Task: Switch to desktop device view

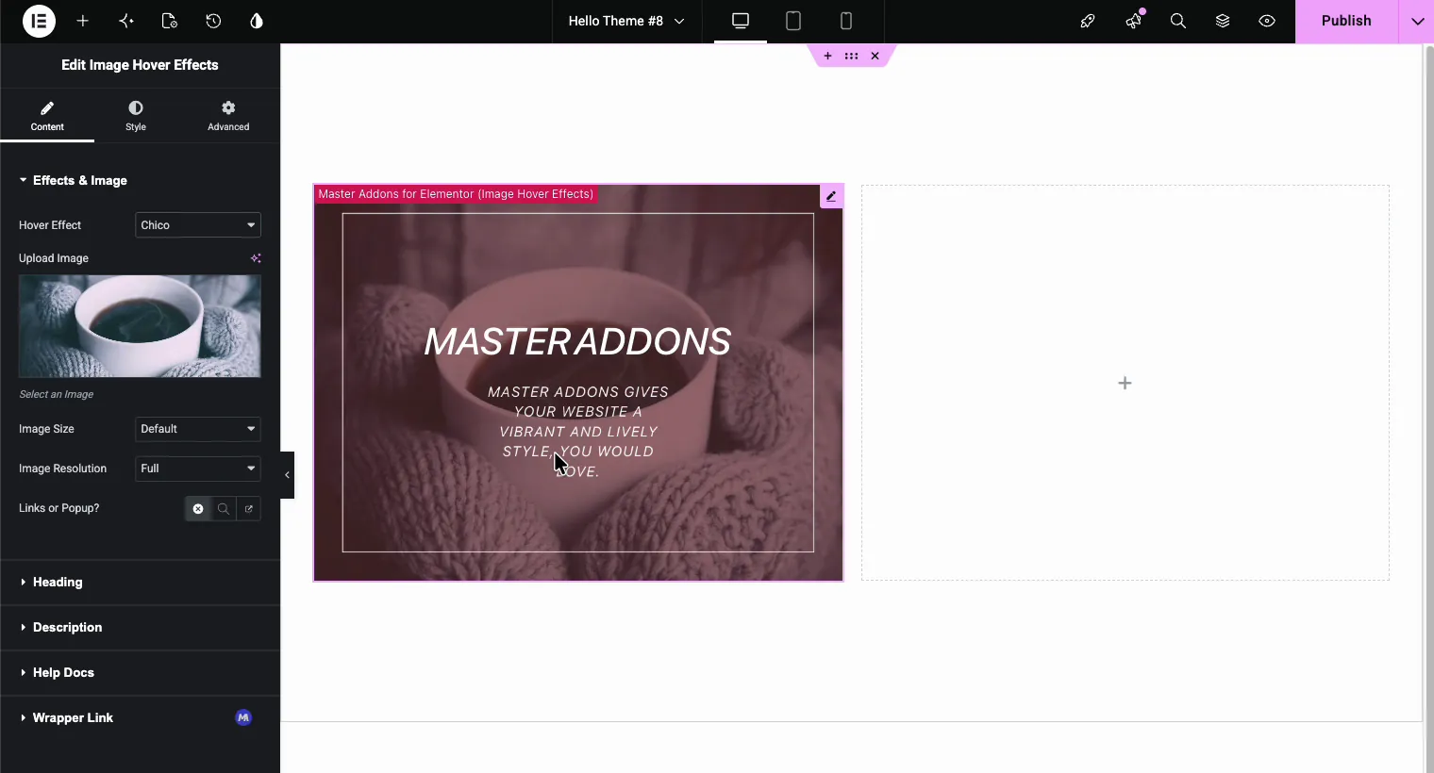Action: tap(741, 21)
